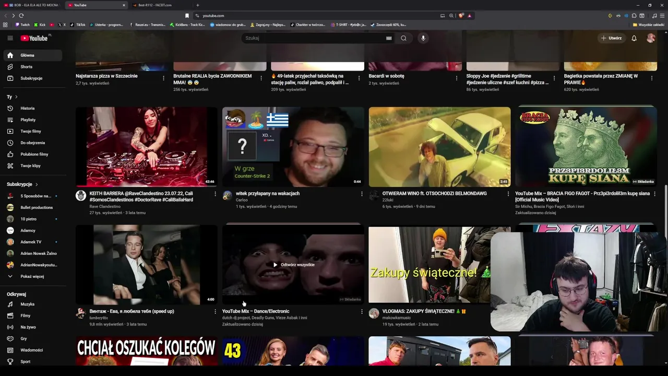Open more options for witek przyłapany video
The image size is (668, 376).
click(x=362, y=194)
